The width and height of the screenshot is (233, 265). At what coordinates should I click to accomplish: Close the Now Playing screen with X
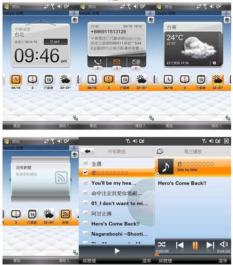coord(226,141)
